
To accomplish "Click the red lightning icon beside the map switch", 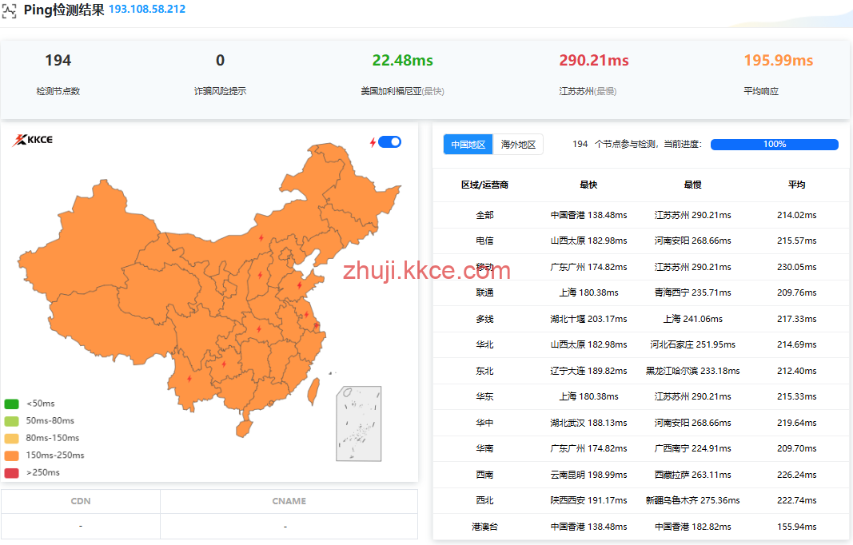I will (x=373, y=142).
